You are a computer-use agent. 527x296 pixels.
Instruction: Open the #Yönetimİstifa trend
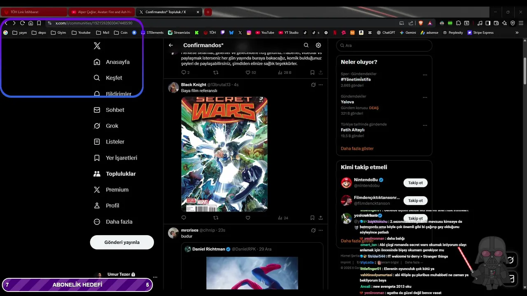tap(356, 79)
